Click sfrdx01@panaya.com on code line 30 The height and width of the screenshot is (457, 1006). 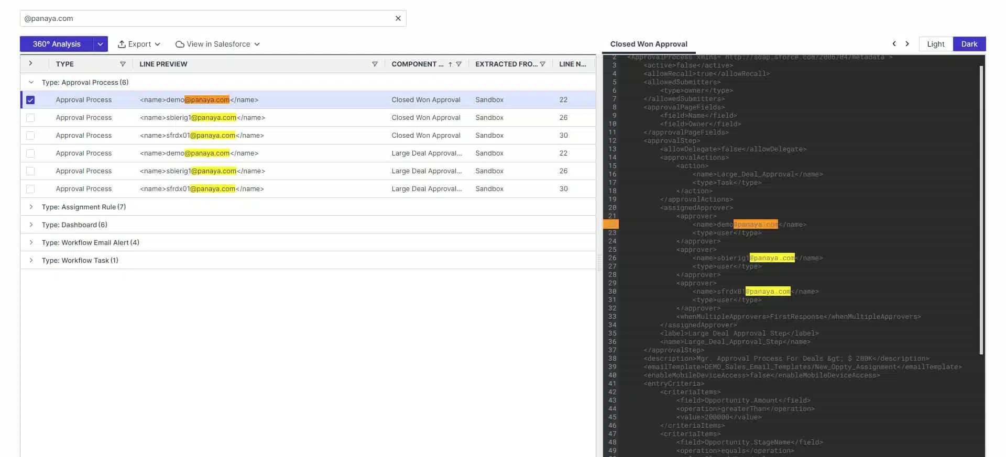(x=753, y=292)
